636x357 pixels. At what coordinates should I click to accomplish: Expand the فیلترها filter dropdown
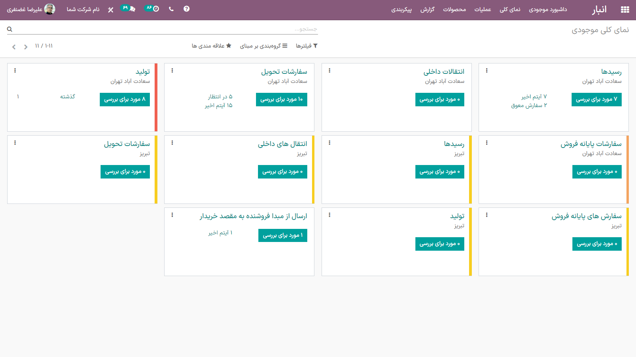coord(306,46)
